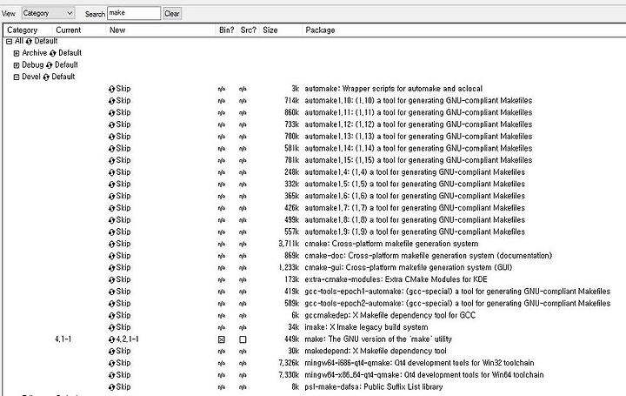Click the cycle icon beside version 4.2.1-1 for make
This screenshot has height=396, width=626.
tap(111, 339)
